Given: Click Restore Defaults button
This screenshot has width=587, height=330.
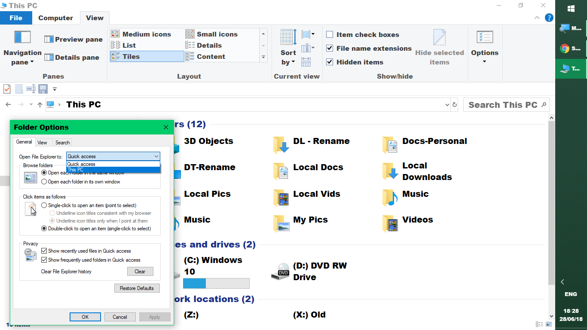Looking at the screenshot, I should [137, 288].
